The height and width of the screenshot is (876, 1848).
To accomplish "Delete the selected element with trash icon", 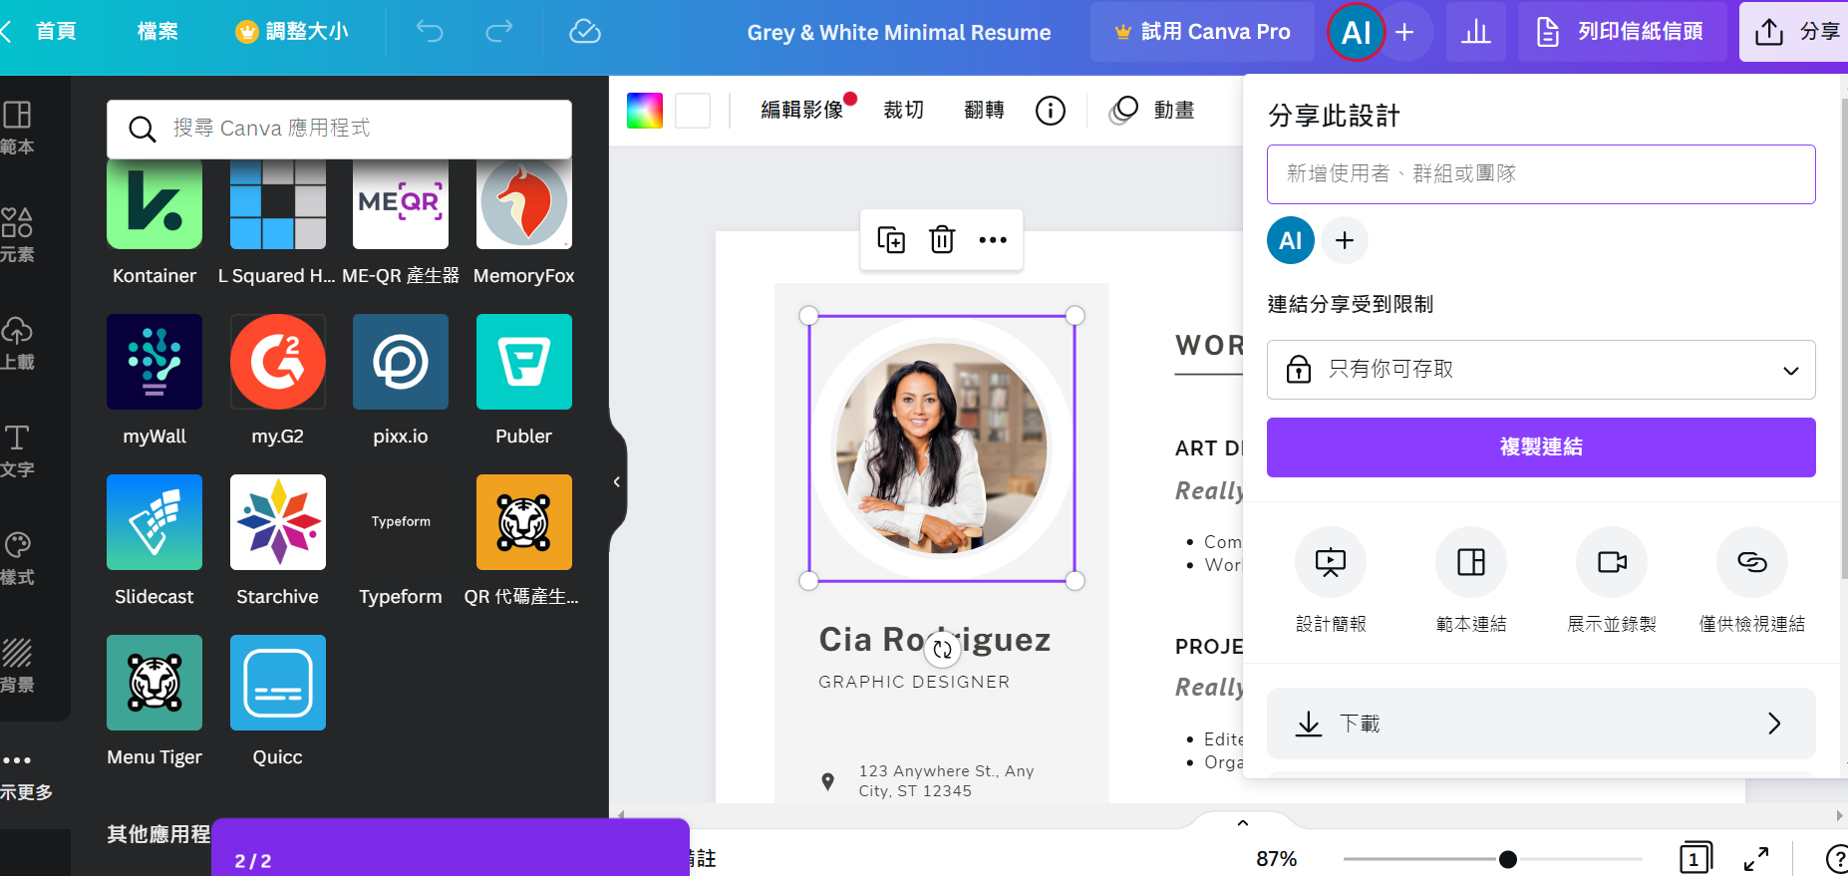I will 942,240.
